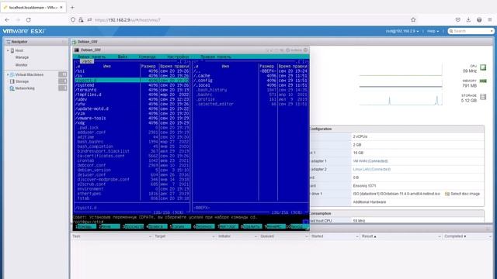Open the Queued column dropdown

click(x=307, y=236)
